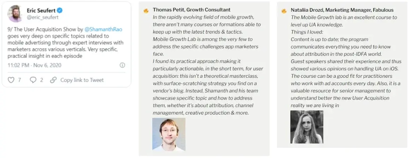
Task: Select the "Nataliia Drozd, Marketing Manager, Fabulous" heading
Action: pyautogui.click(x=342, y=10)
